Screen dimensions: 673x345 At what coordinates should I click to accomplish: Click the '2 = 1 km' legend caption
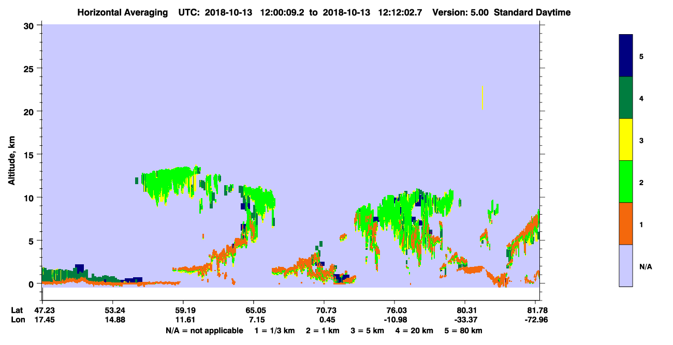(x=323, y=331)
